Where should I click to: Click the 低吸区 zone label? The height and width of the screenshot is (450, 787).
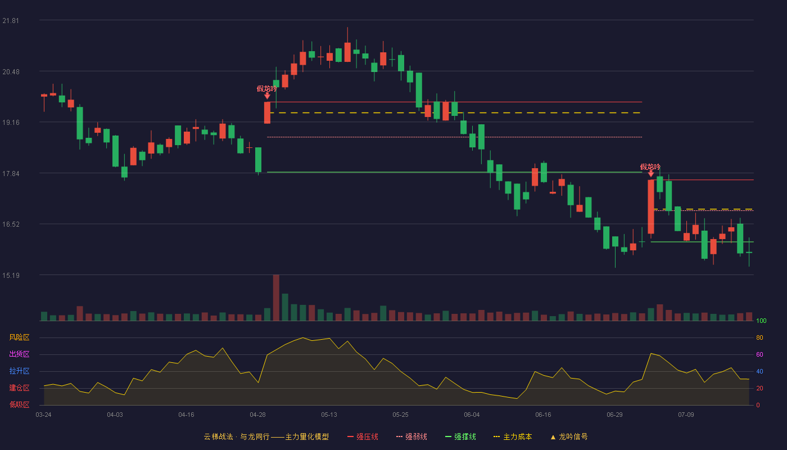click(19, 404)
